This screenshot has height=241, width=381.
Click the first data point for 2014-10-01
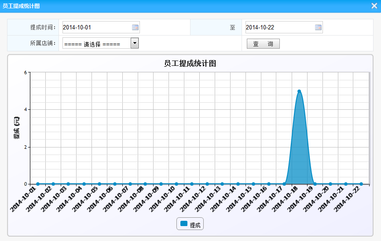click(38, 184)
